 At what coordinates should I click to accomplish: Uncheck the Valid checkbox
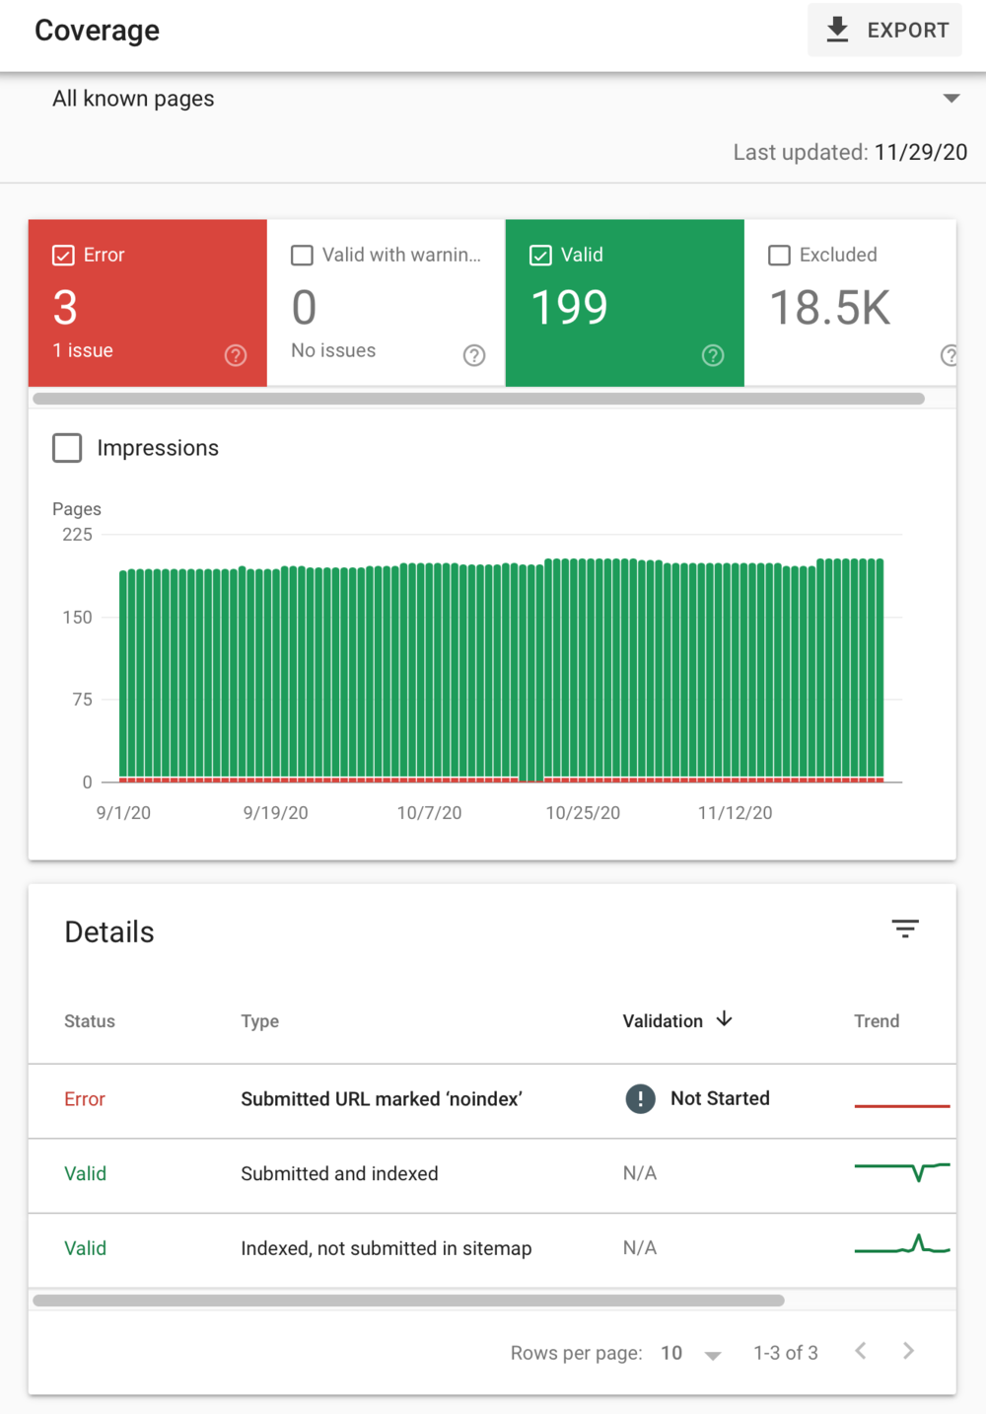tap(540, 256)
